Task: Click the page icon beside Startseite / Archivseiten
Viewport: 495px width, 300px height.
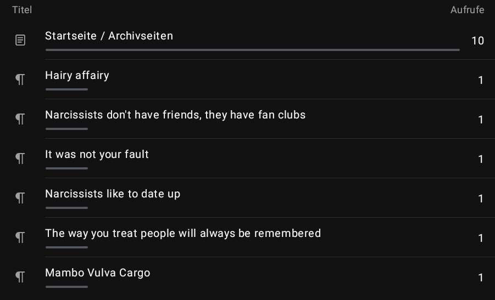Action: [x=20, y=40]
